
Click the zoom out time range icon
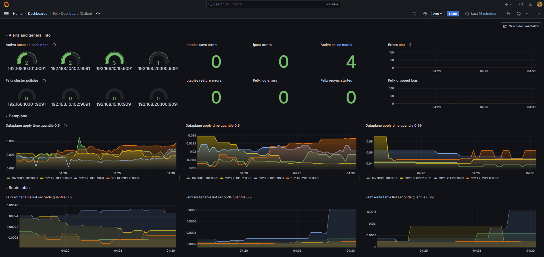pos(508,14)
